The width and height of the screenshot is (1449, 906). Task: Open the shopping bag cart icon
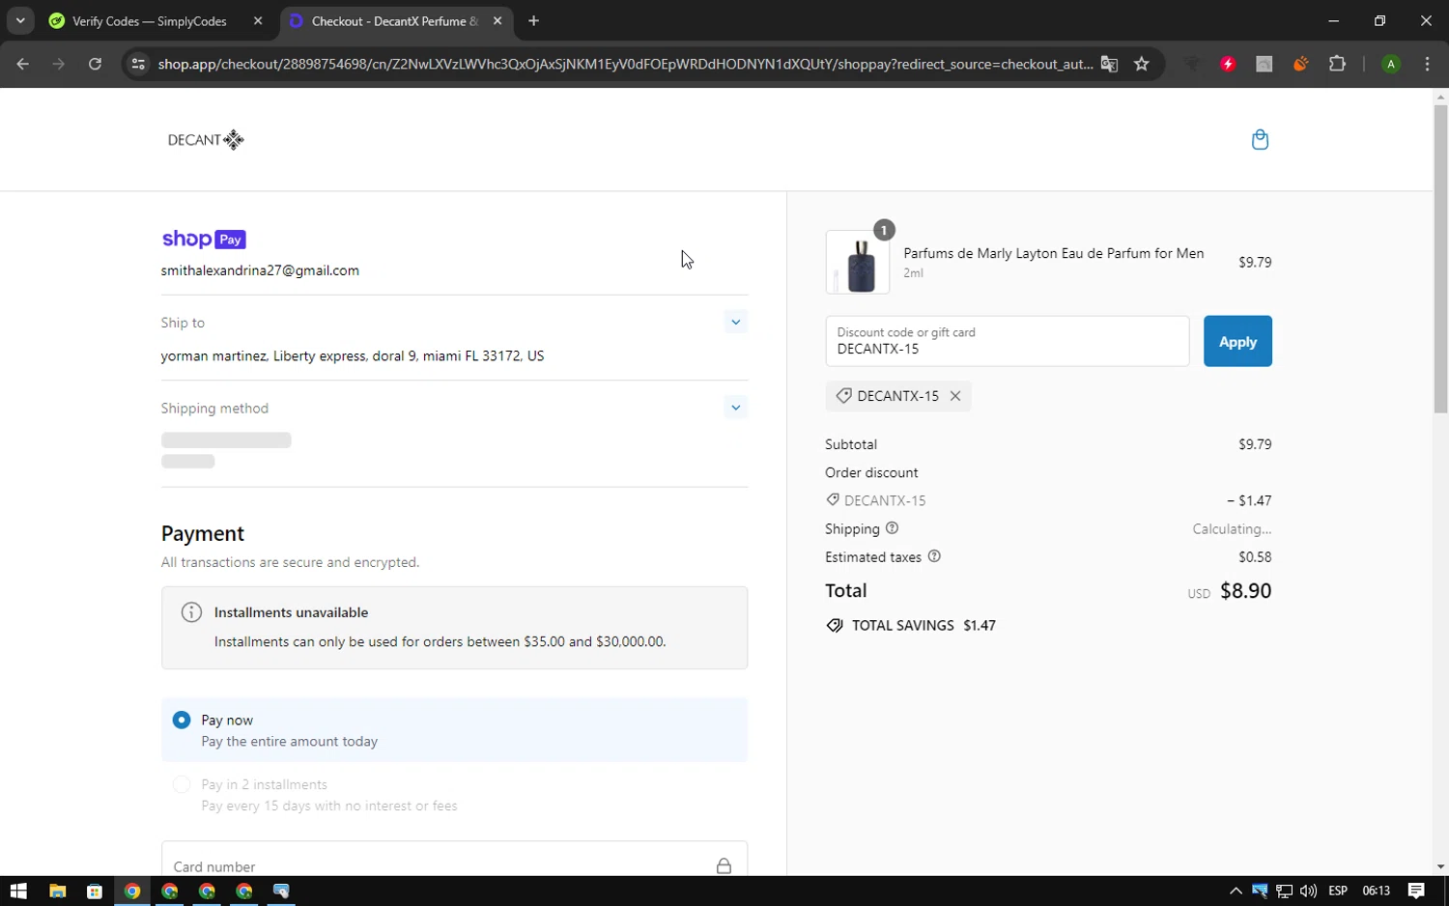click(x=1260, y=140)
